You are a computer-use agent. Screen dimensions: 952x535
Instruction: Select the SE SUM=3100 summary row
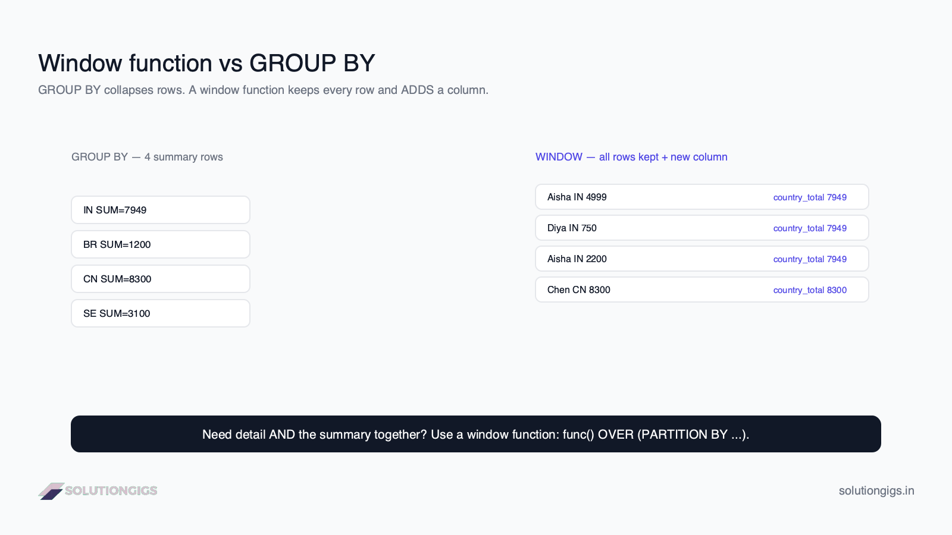161,313
